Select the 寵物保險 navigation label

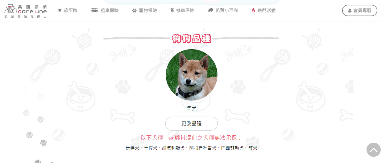(148, 10)
